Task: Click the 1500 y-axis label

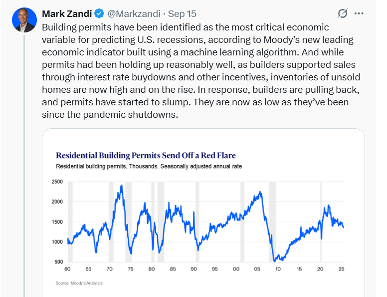Action: 57,222
